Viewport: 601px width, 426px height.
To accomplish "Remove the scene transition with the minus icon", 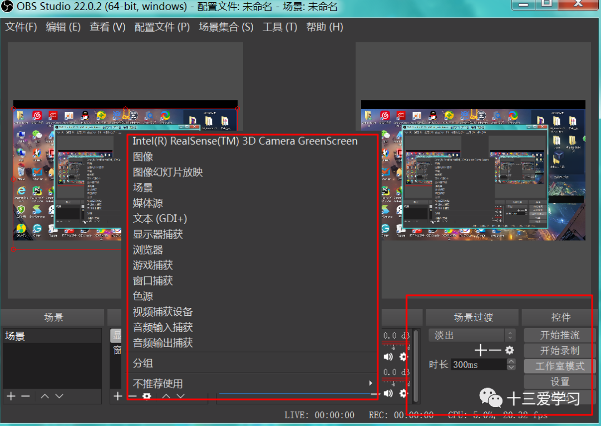I will pos(495,350).
